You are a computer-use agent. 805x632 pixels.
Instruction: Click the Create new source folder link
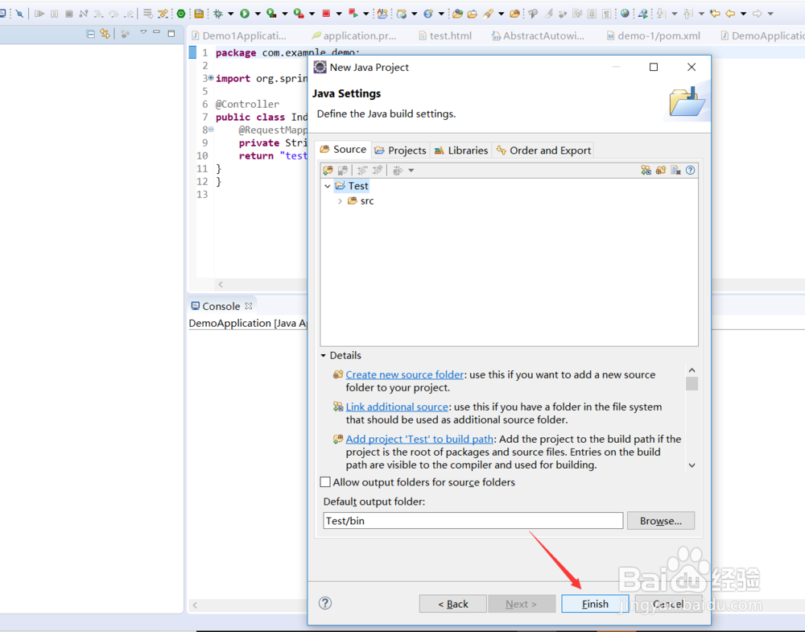point(405,375)
